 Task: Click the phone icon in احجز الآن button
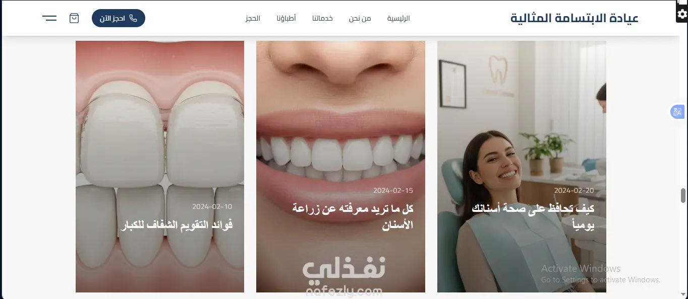pyautogui.click(x=133, y=18)
